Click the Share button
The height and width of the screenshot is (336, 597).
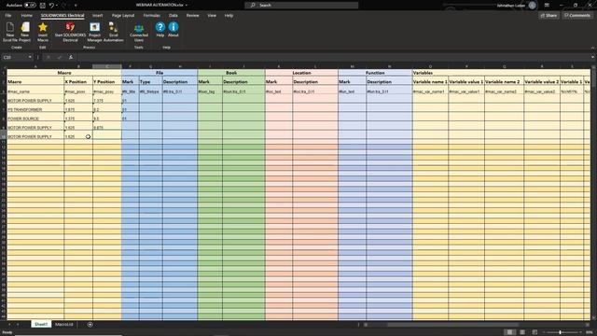[548, 16]
